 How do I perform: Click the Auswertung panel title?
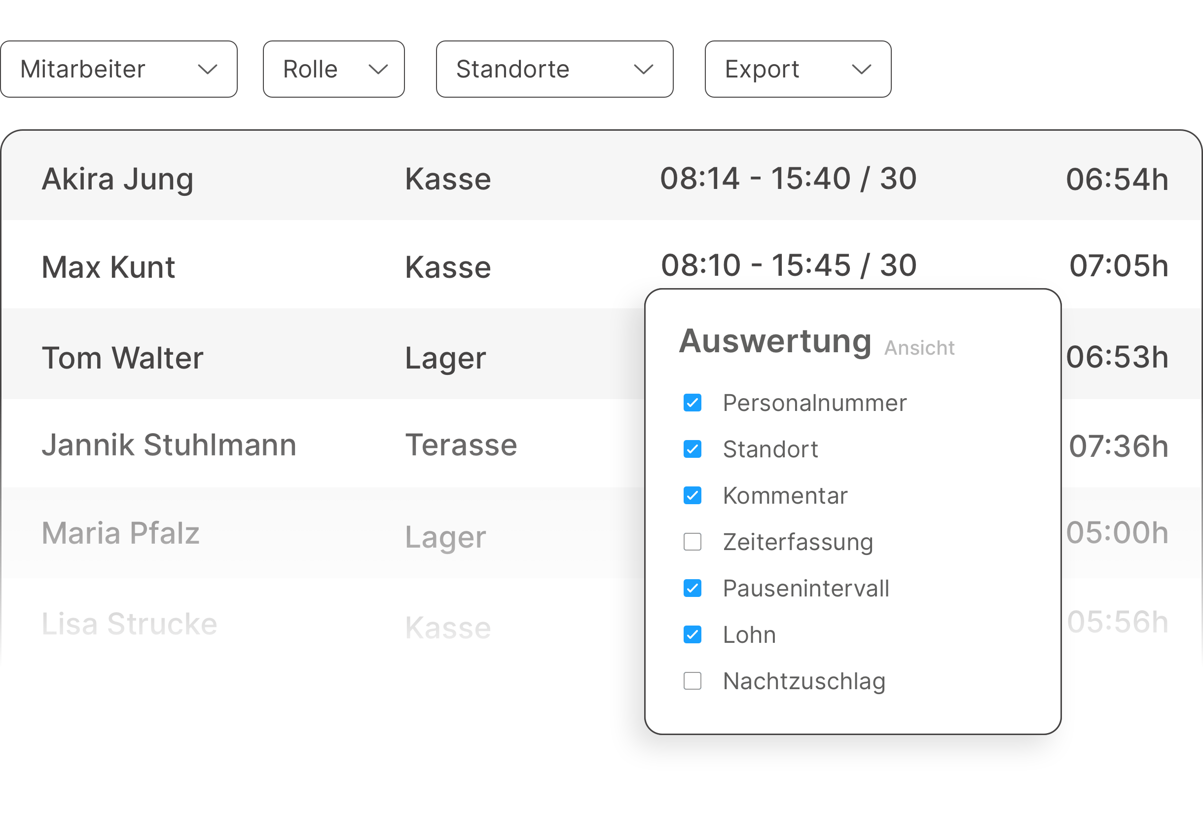click(x=774, y=341)
